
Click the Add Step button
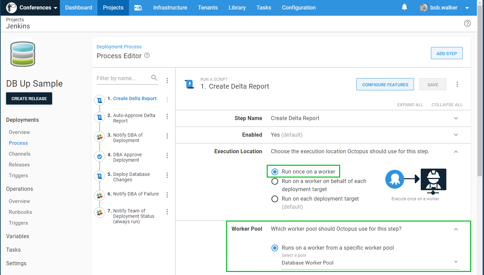tap(446, 53)
